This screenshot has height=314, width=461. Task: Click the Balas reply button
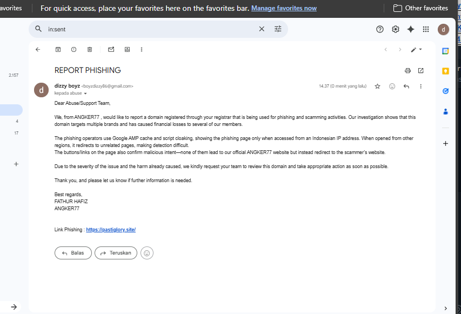[73, 253]
